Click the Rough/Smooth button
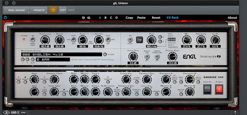This screenshot has height=115, width=247. point(117,94)
